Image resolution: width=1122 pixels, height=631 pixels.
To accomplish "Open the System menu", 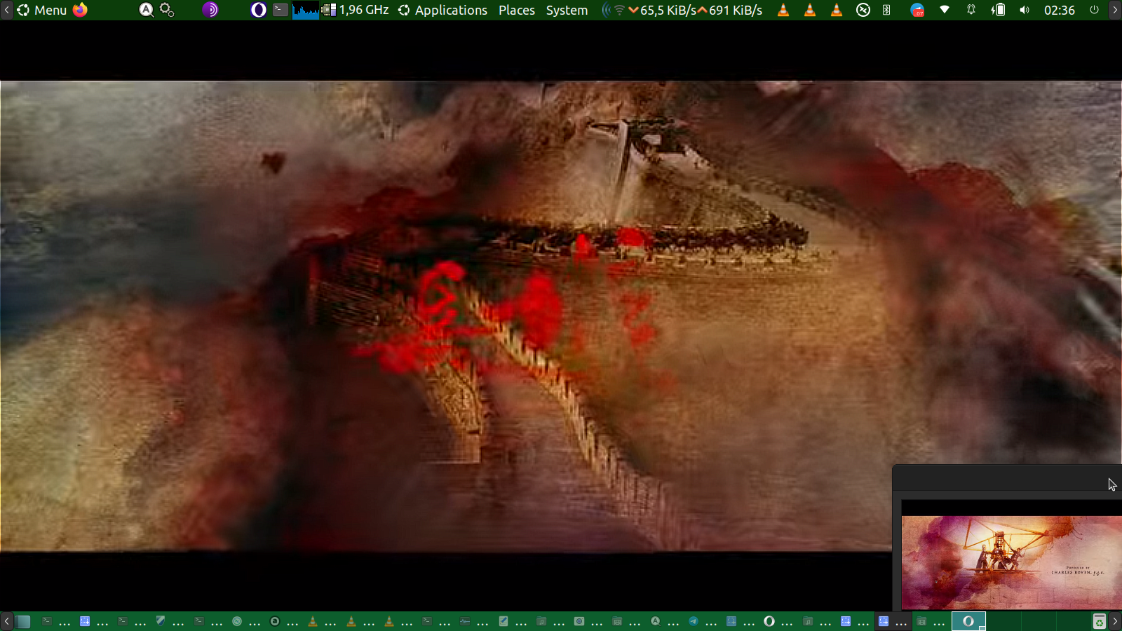I will pos(567,10).
